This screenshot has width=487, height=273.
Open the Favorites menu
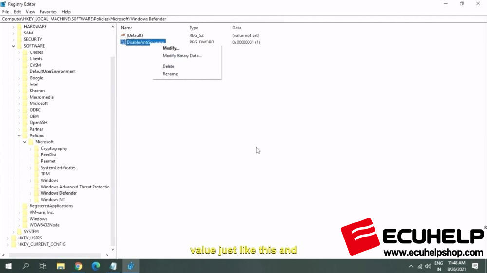pyautogui.click(x=48, y=12)
